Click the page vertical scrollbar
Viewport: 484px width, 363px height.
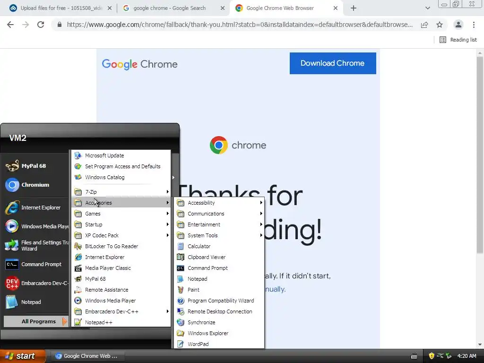point(480,155)
